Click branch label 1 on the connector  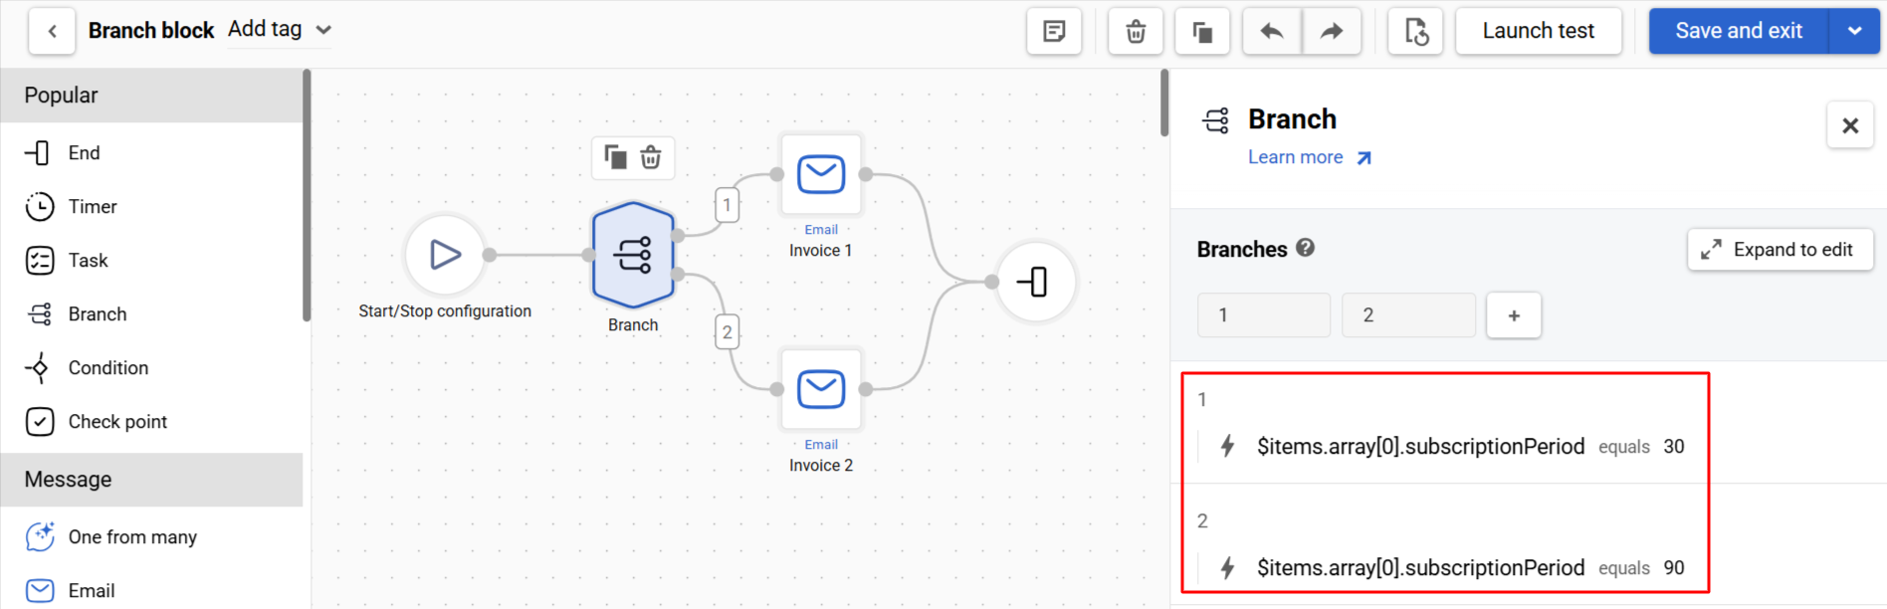pos(727,205)
